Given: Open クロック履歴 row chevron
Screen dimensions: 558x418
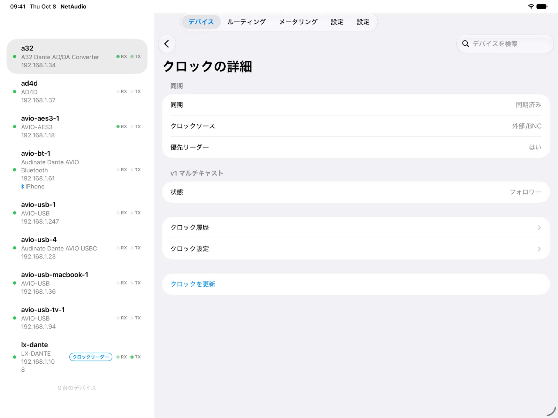Looking at the screenshot, I should click(539, 228).
